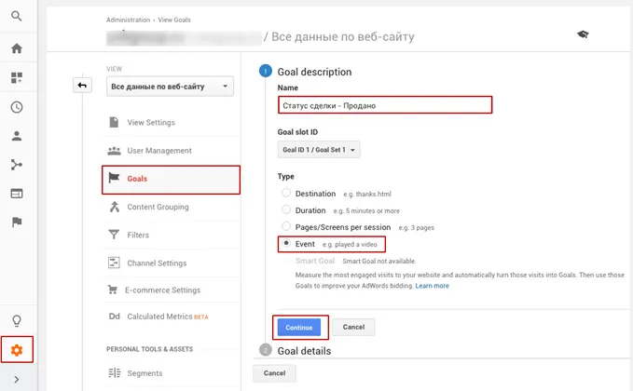Click step 1 Goal description heading
This screenshot has width=633, height=391.
tap(314, 72)
